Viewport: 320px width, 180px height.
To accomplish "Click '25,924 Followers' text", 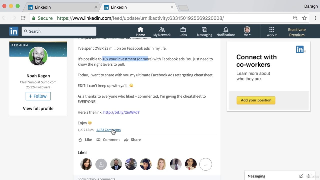I will point(38,87).
